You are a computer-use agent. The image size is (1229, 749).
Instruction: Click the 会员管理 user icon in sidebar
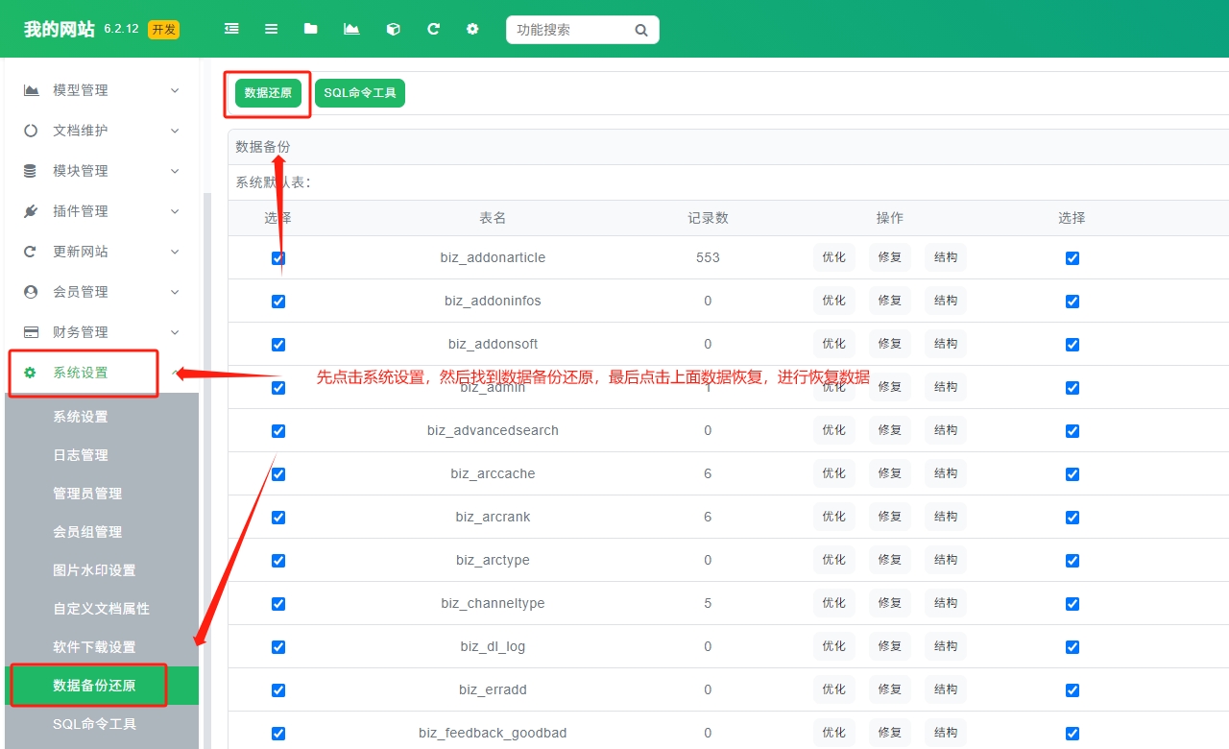tap(31, 292)
